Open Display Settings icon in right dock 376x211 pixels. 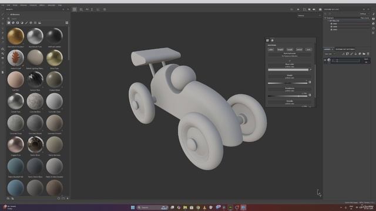(x=374, y=19)
